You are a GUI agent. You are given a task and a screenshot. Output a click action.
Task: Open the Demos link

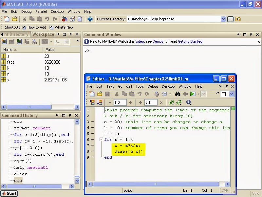pyautogui.click(x=158, y=41)
